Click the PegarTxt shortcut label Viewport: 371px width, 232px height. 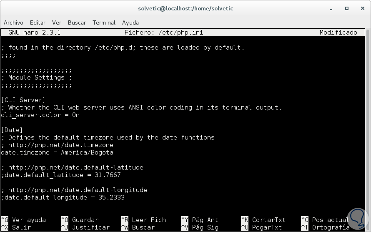[x=267, y=227]
